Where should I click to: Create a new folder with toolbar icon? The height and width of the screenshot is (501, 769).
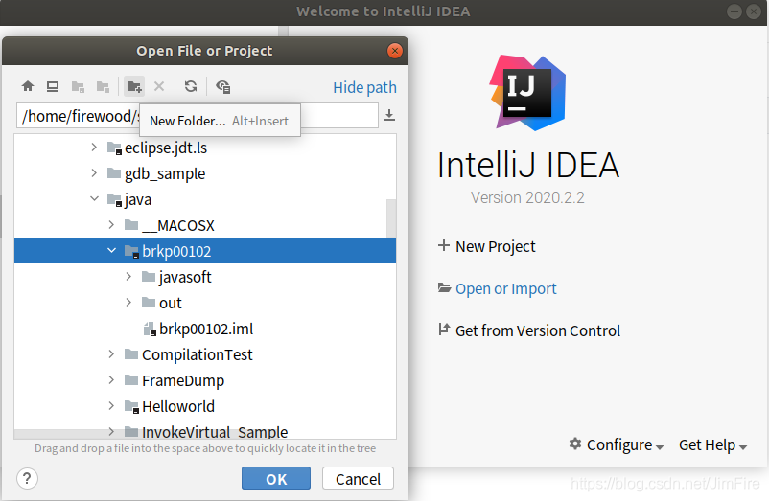(134, 86)
